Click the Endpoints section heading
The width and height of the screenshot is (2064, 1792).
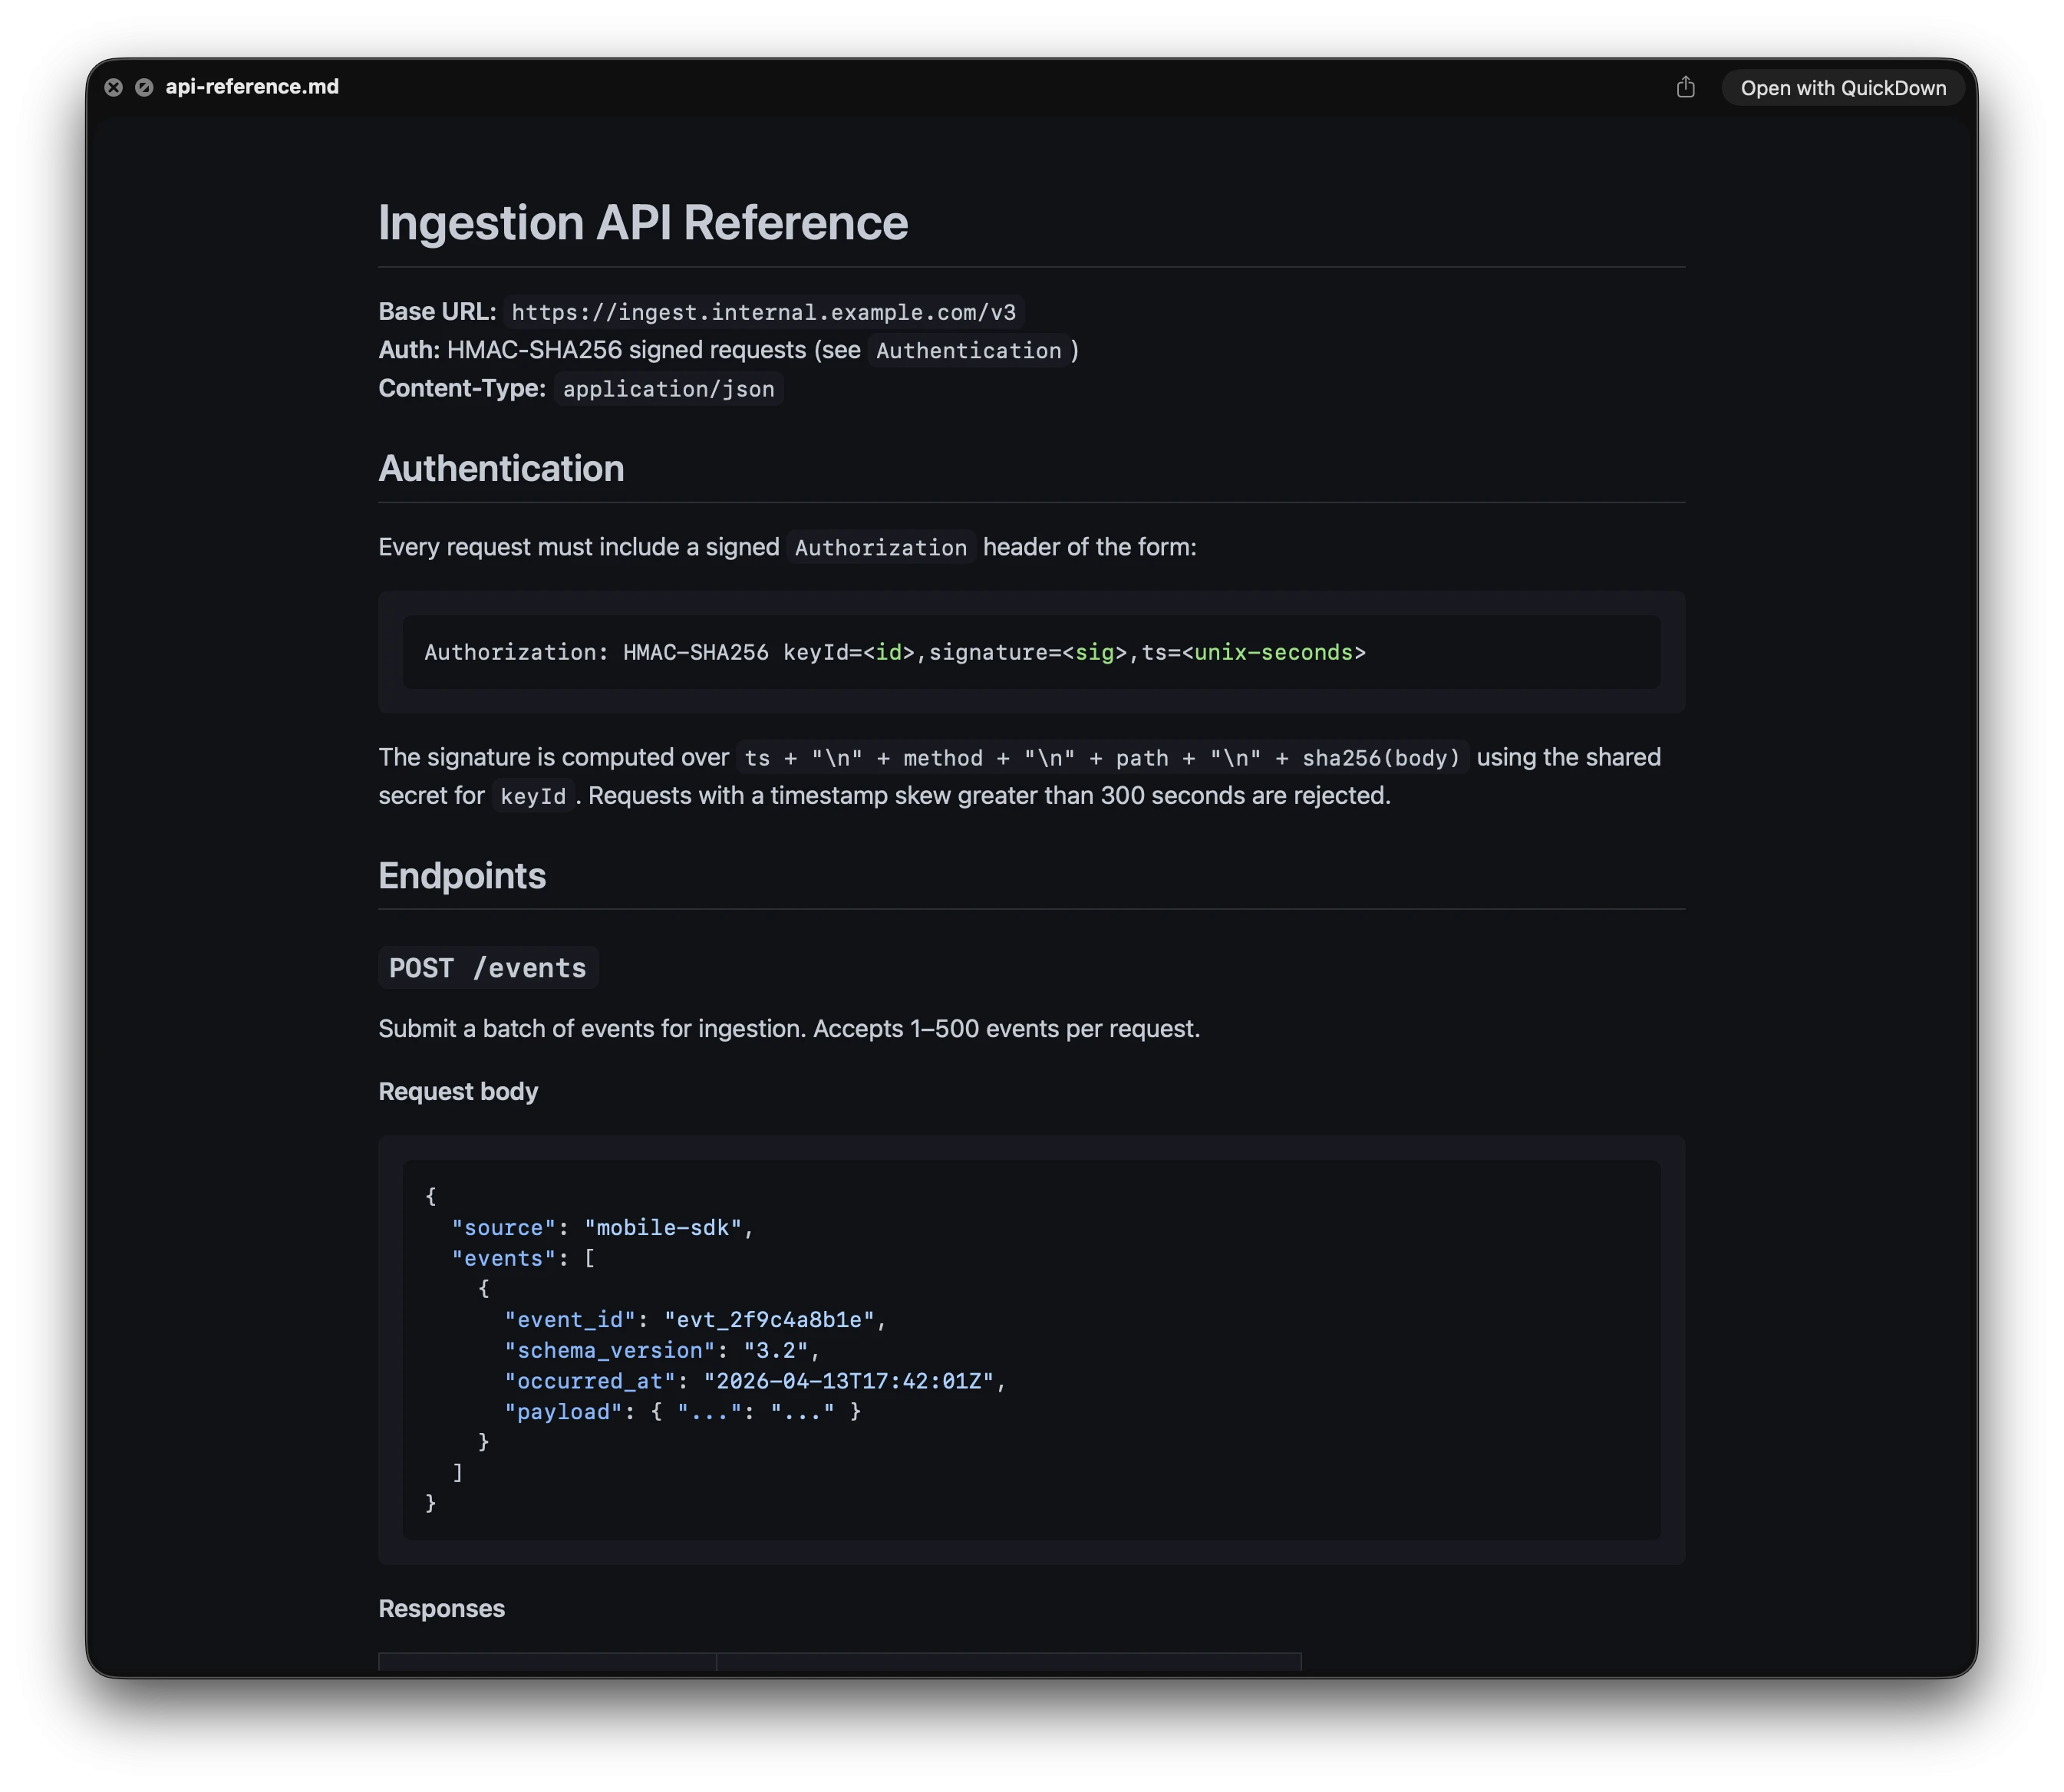tap(462, 875)
